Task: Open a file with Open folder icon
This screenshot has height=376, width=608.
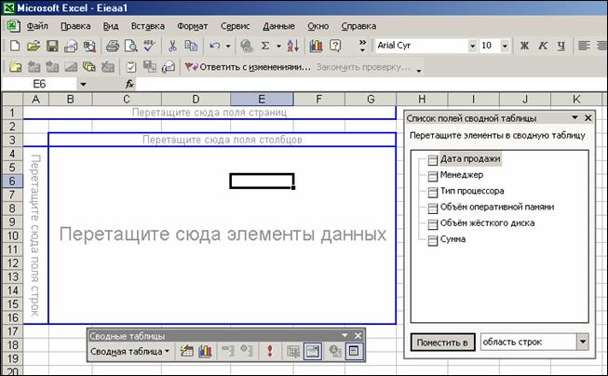Action: (34, 45)
